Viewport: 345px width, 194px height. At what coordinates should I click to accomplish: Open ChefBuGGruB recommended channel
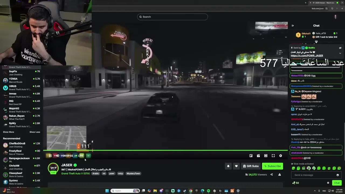pyautogui.click(x=22, y=145)
